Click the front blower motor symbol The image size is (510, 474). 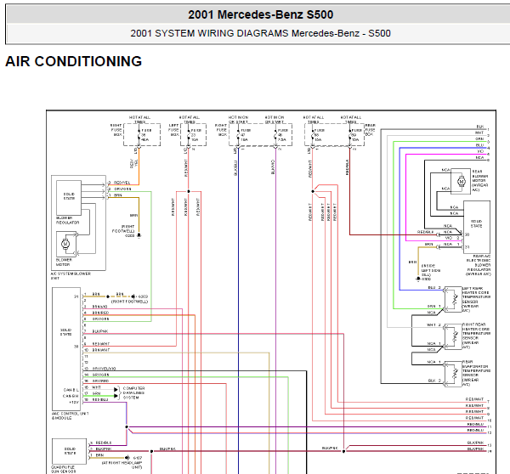pos(65,244)
